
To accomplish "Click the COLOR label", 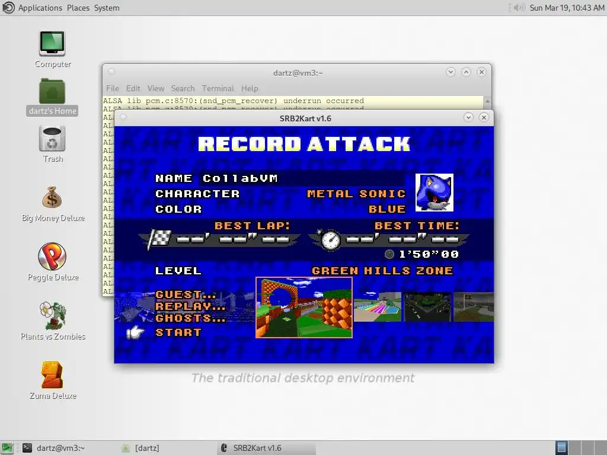I will 178,209.
